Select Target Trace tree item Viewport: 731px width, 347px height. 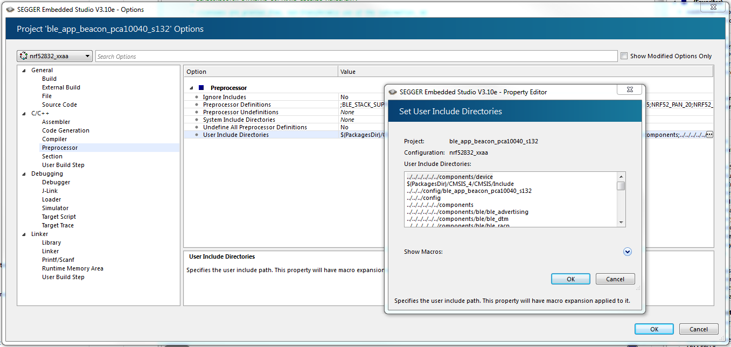point(58,225)
